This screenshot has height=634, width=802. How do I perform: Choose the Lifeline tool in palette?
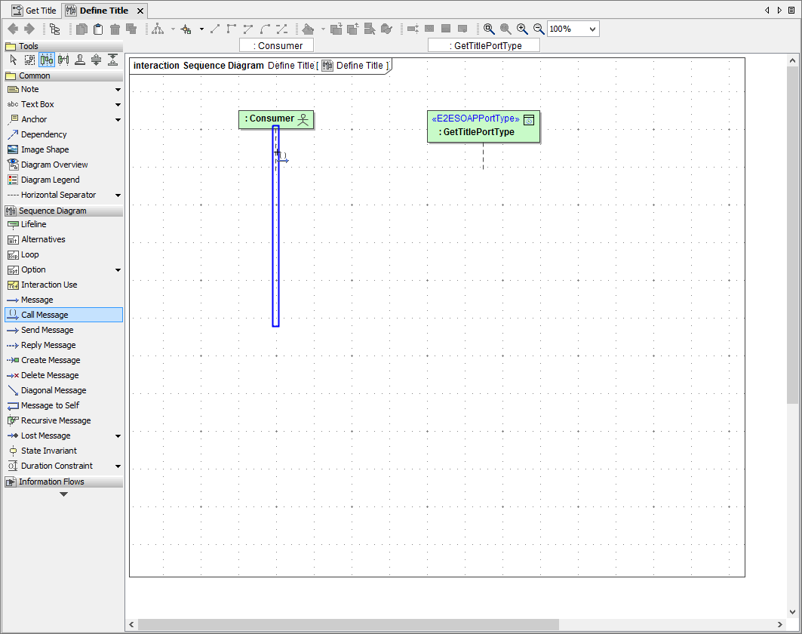[33, 224]
